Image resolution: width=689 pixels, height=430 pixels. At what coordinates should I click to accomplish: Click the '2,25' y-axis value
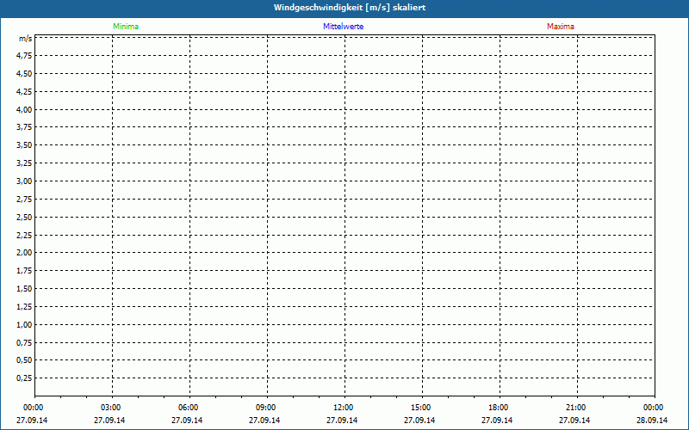(x=24, y=235)
